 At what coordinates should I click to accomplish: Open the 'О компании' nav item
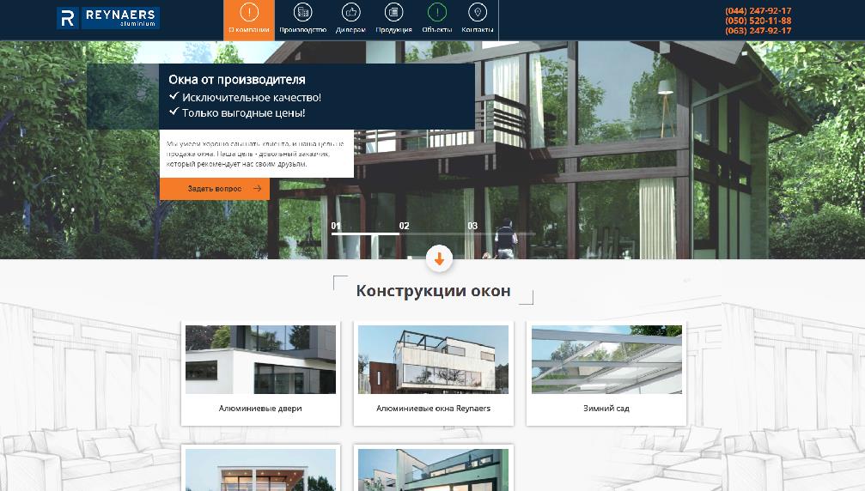pos(249,20)
